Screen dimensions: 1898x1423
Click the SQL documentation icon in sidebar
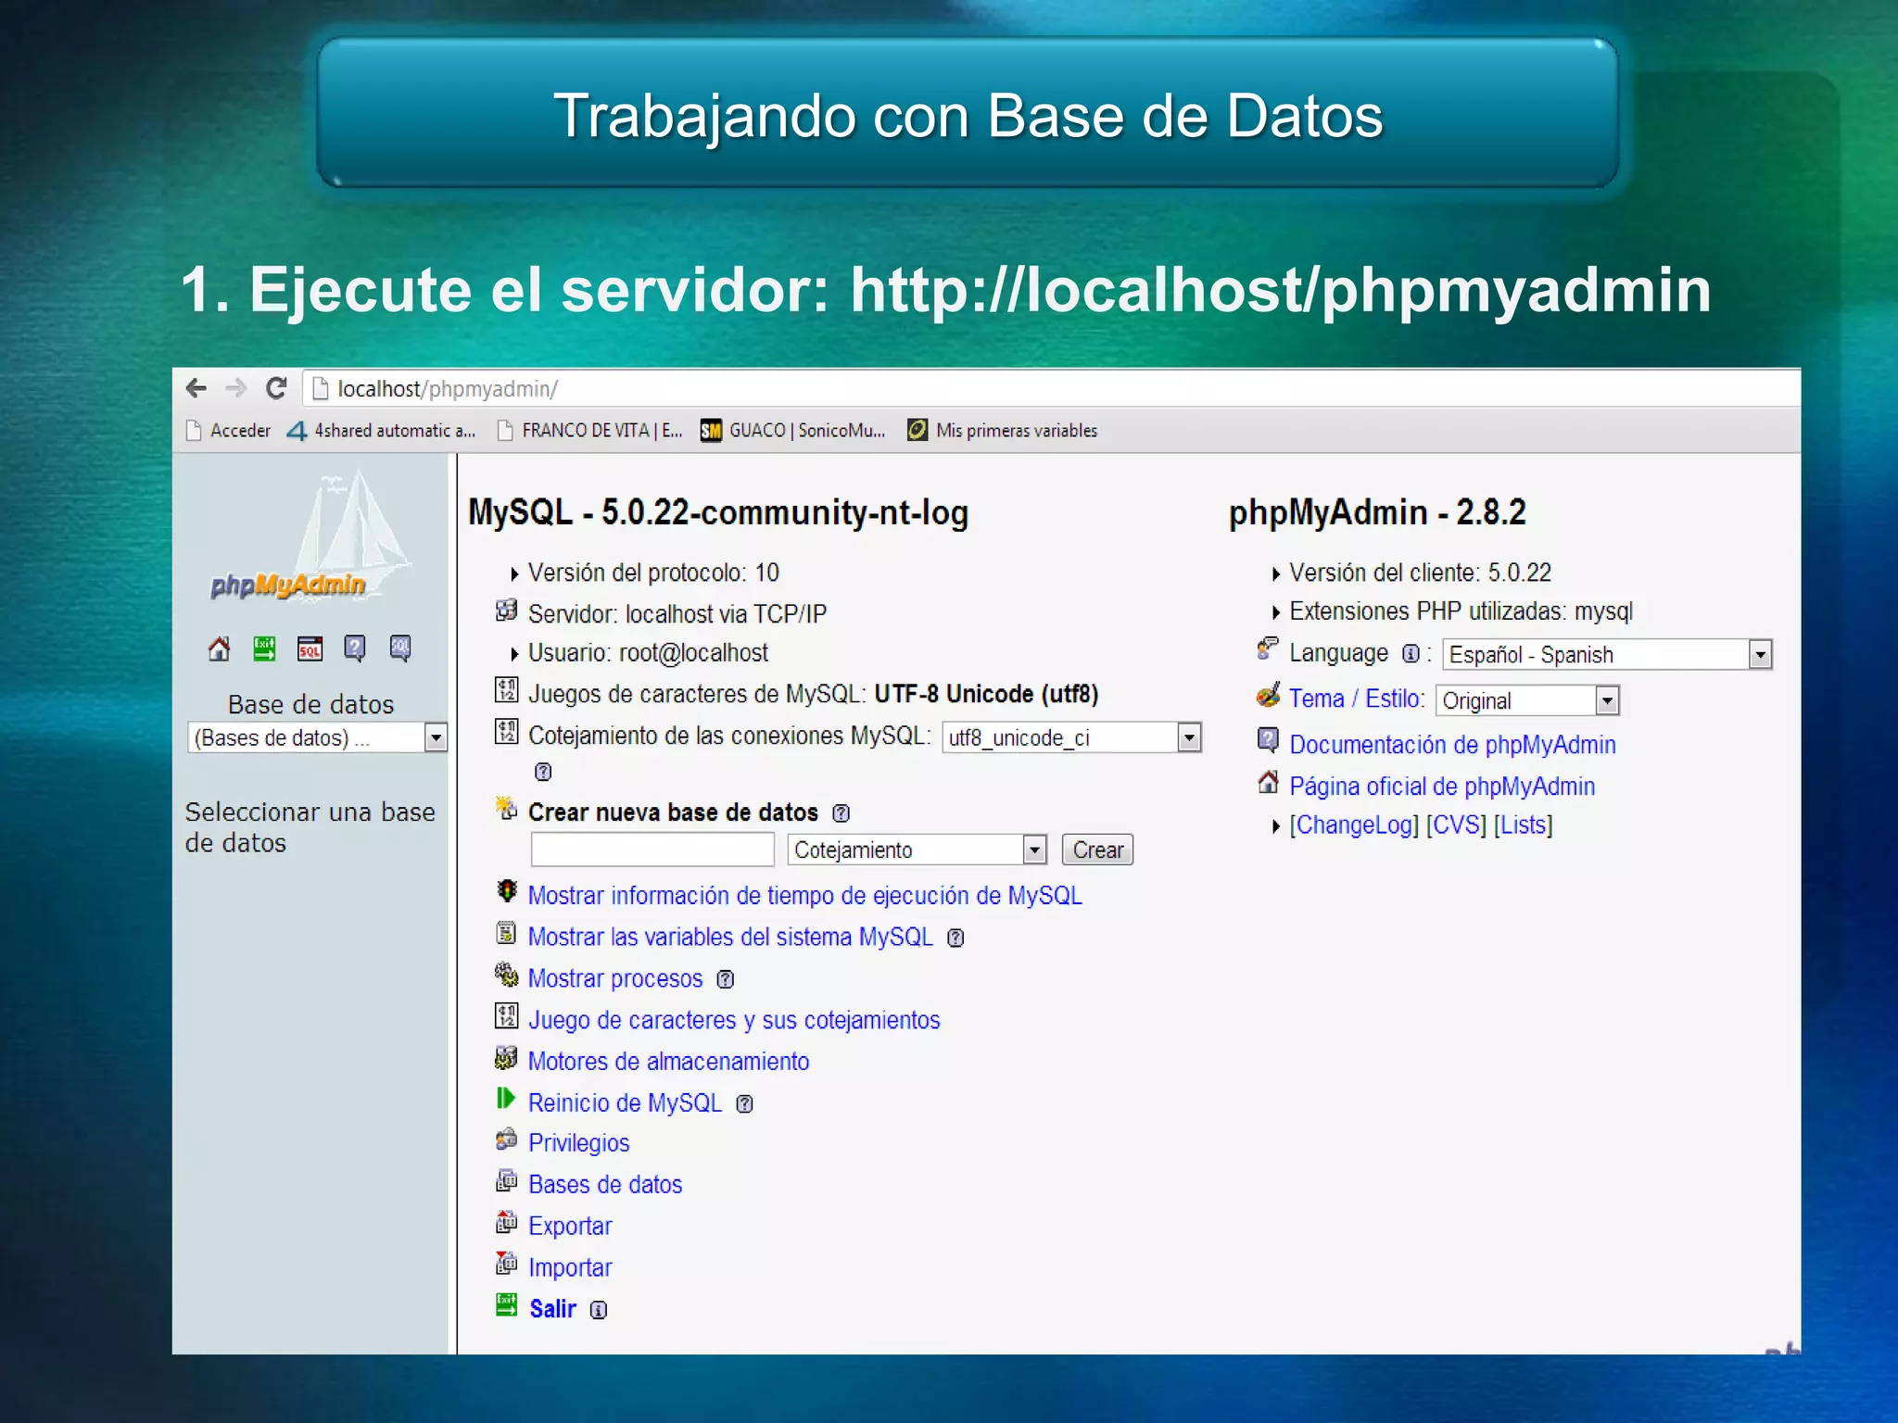pos(400,649)
